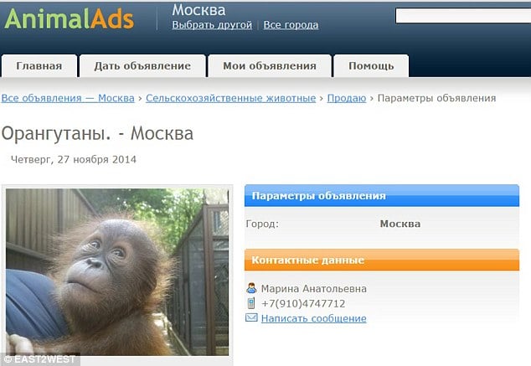Click the Орангутаны. - Москва heading
Viewport: 531px width, 366px height.
tap(97, 133)
